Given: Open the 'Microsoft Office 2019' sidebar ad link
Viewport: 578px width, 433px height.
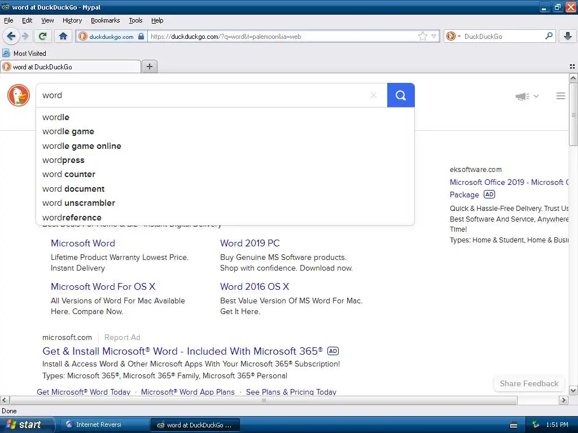Looking at the screenshot, I should tap(509, 188).
